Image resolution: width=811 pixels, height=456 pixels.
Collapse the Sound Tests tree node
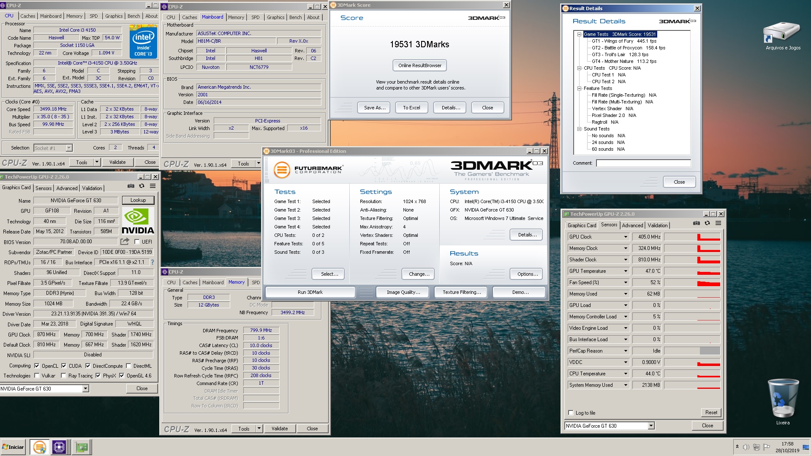(x=580, y=129)
